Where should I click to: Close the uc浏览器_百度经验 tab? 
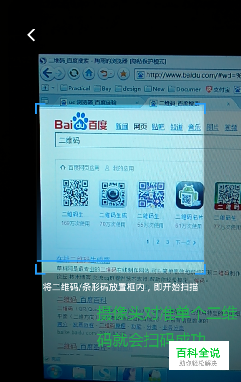(x=137, y=103)
